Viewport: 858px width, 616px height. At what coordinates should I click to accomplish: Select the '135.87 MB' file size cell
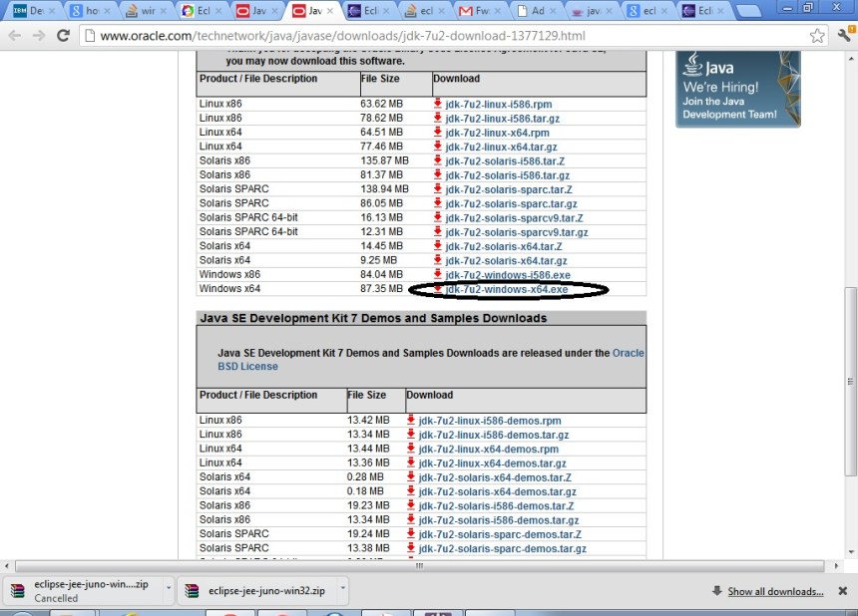point(384,160)
